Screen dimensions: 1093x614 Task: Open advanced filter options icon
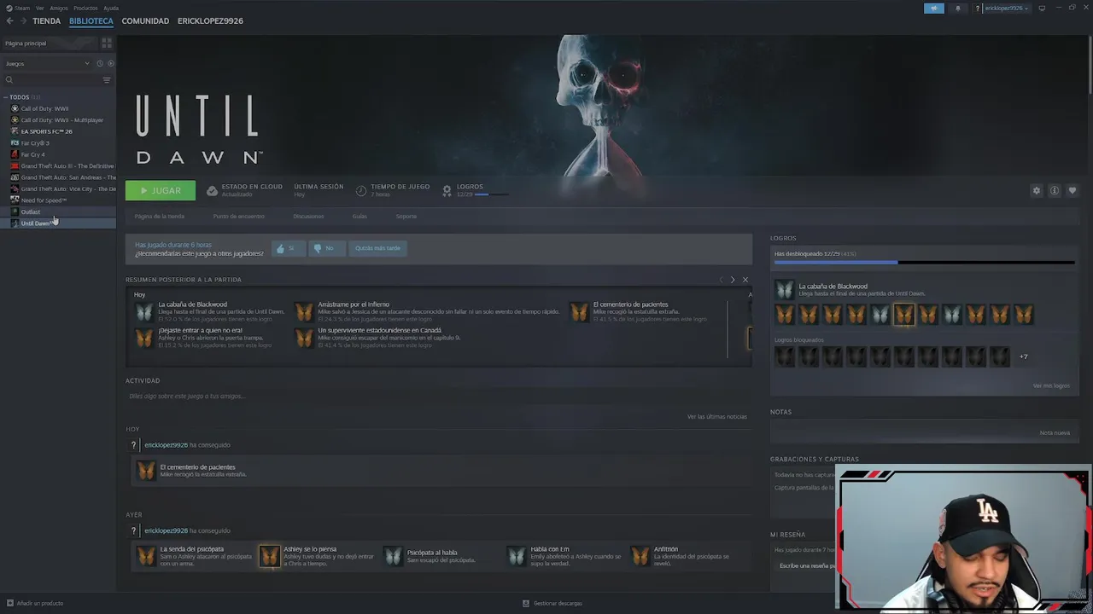(107, 80)
